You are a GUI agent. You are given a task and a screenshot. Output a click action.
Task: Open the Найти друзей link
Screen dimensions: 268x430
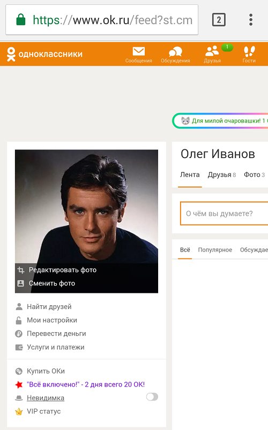coord(49,306)
